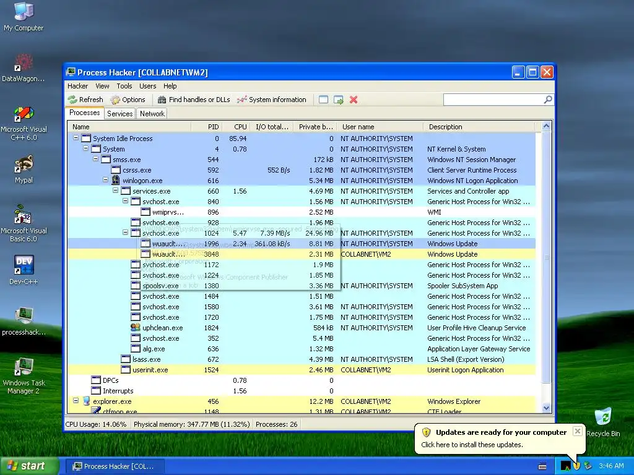Sort by the Description column header
Screen dimensions: 634x475
[x=479, y=127]
